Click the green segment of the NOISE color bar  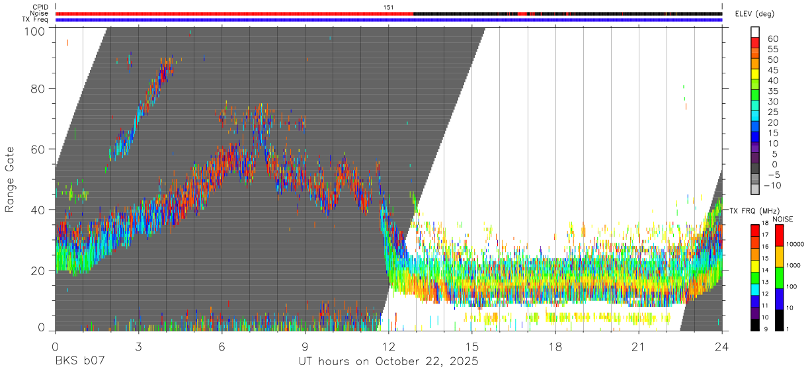779,277
